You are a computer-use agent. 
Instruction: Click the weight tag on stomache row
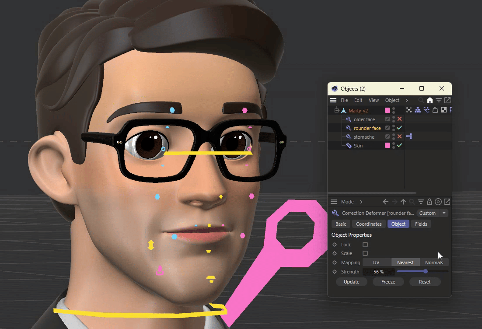tap(409, 136)
